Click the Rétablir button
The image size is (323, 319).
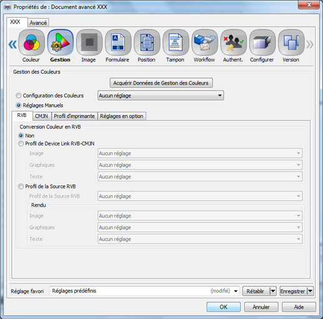point(256,291)
